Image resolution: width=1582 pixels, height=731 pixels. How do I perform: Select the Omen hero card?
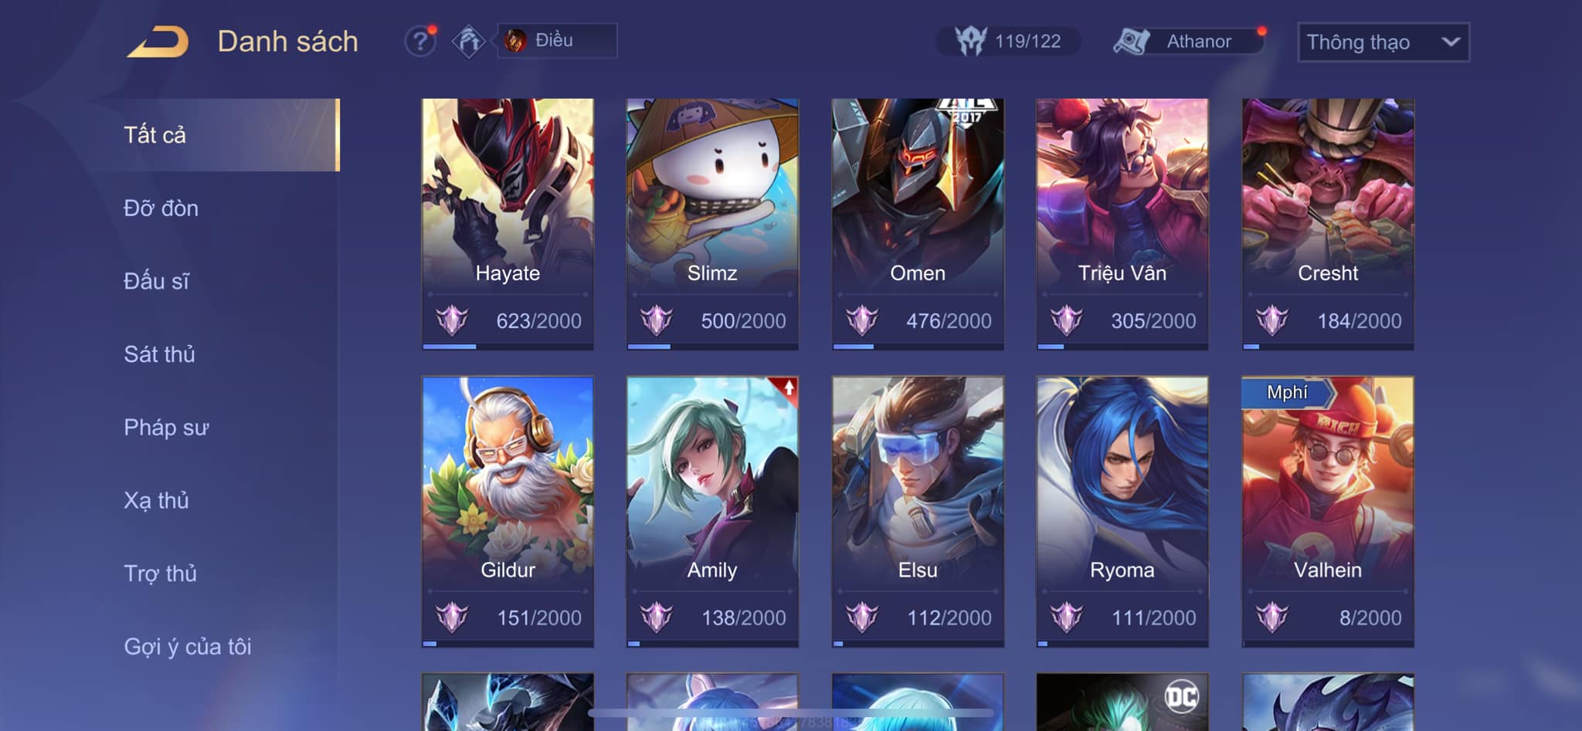click(918, 224)
